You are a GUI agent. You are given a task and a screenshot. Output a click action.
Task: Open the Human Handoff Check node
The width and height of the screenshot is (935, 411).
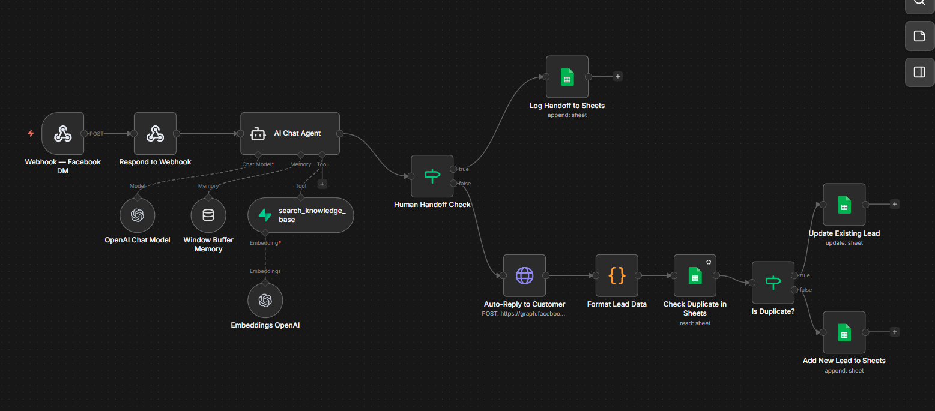(x=432, y=176)
